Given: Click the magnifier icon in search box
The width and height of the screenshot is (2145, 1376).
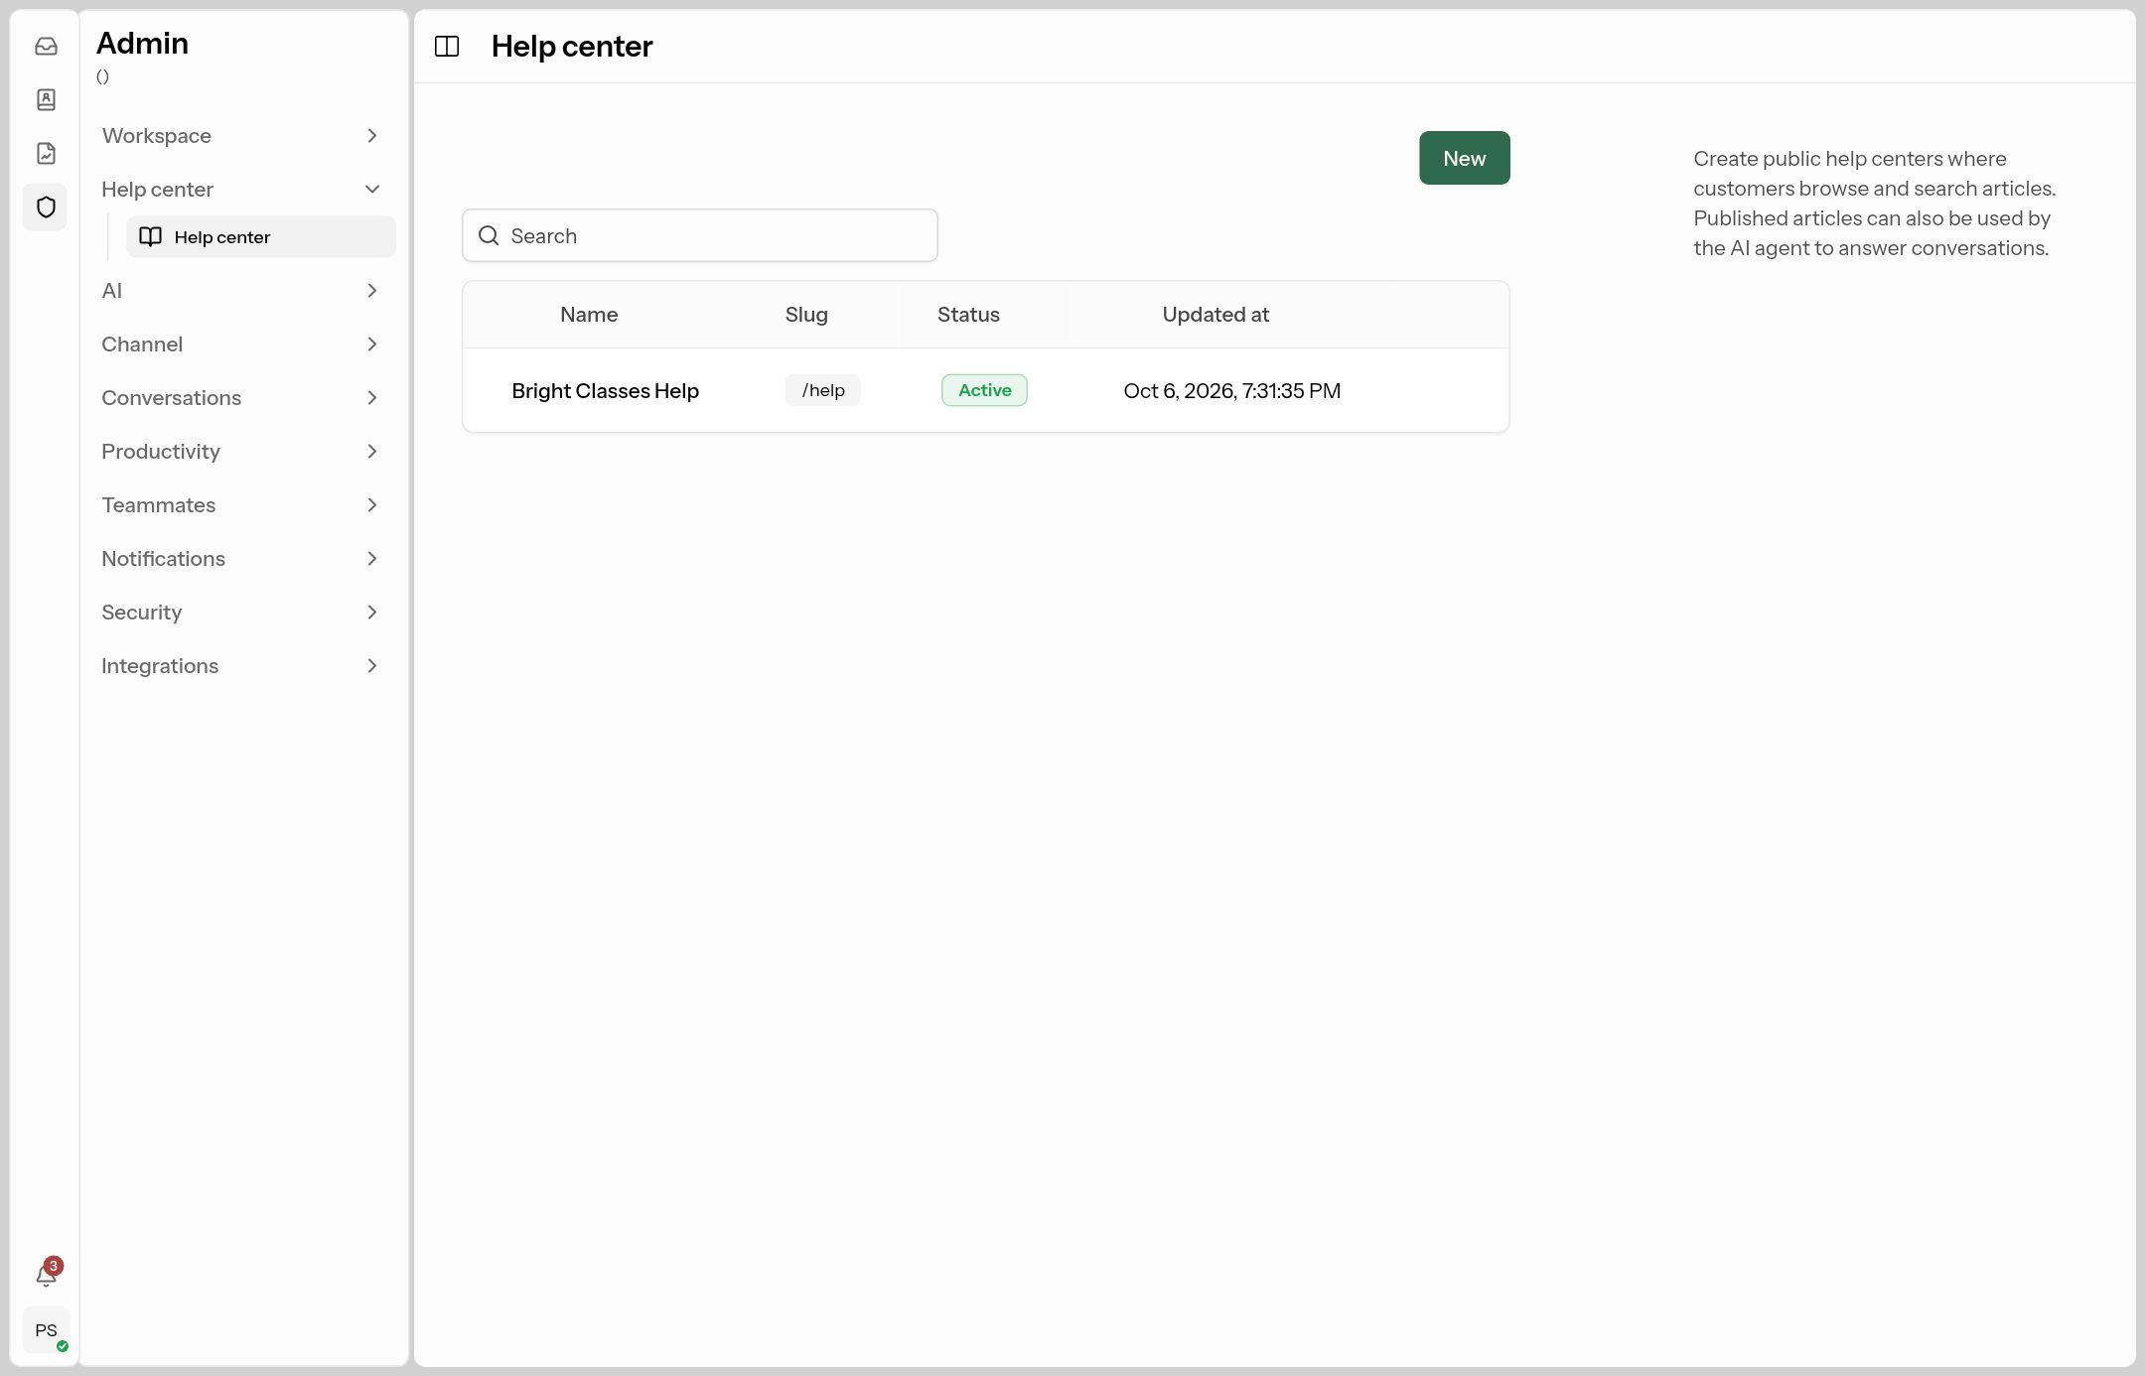Looking at the screenshot, I should 489,235.
